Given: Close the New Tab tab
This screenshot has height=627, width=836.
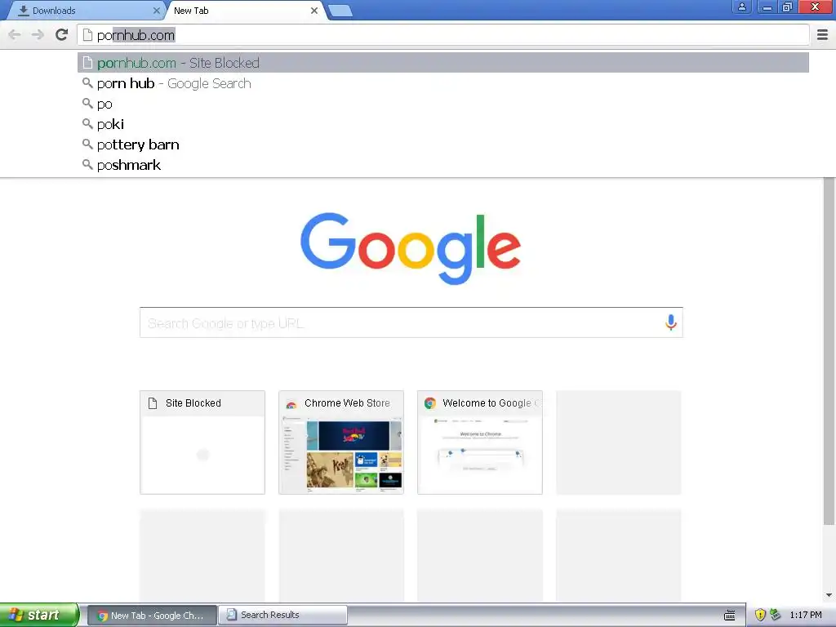Looking at the screenshot, I should click(314, 11).
